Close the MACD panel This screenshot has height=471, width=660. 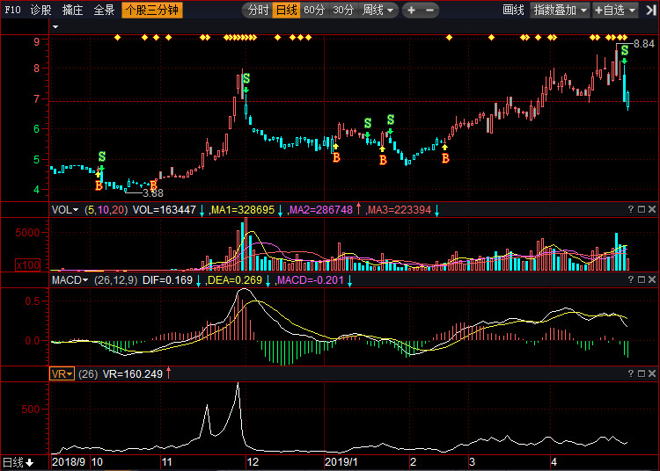point(652,279)
